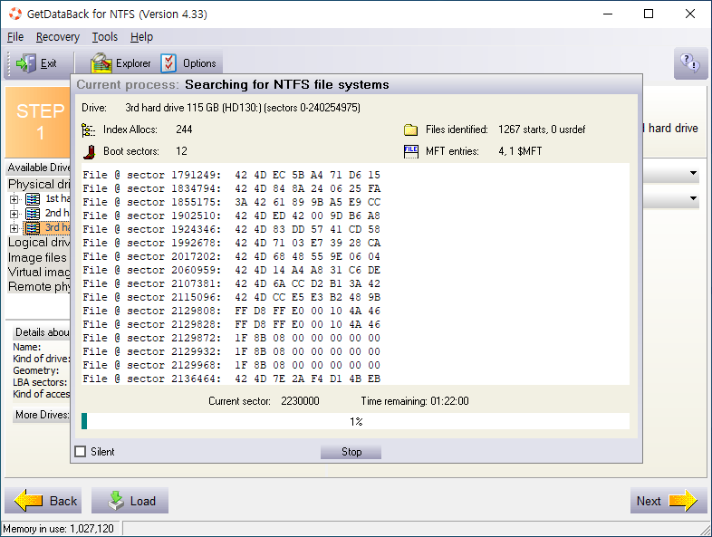The height and width of the screenshot is (537, 712).
Task: Click the Exit door icon in toolbar
Action: click(x=25, y=63)
